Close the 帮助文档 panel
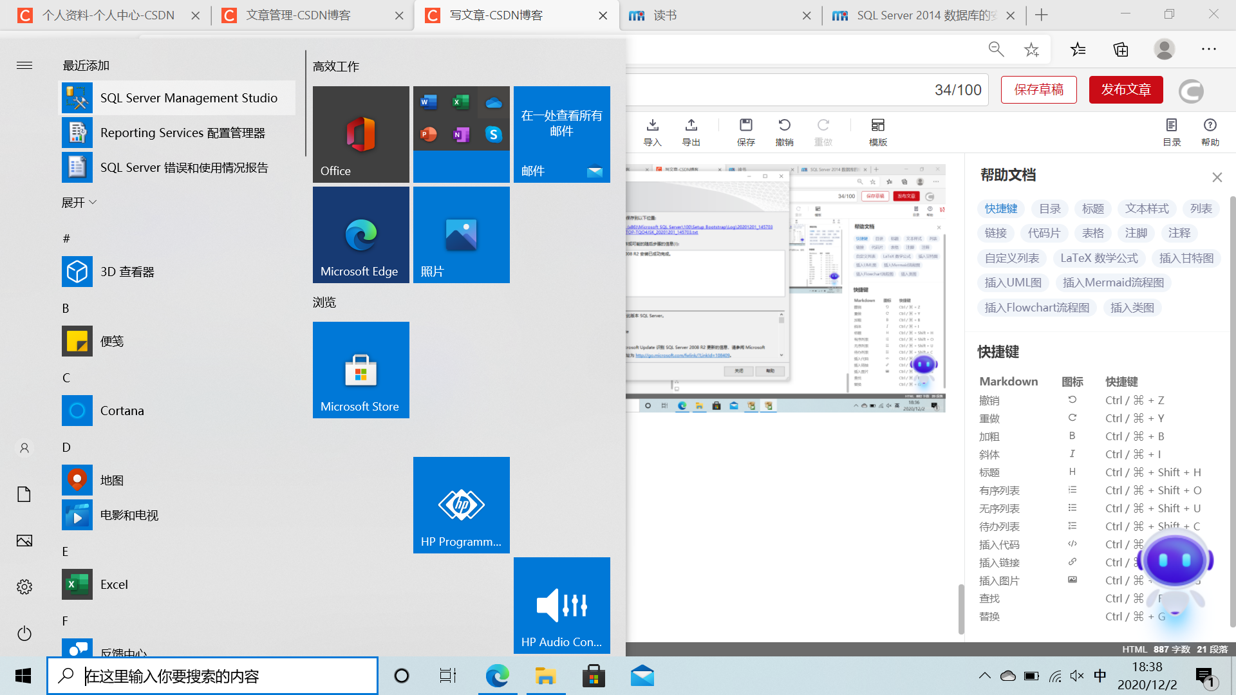Screen dimensions: 1236x695 1217,177
